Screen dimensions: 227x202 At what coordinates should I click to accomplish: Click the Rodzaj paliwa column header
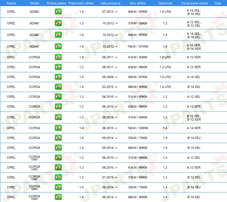(x=56, y=3)
